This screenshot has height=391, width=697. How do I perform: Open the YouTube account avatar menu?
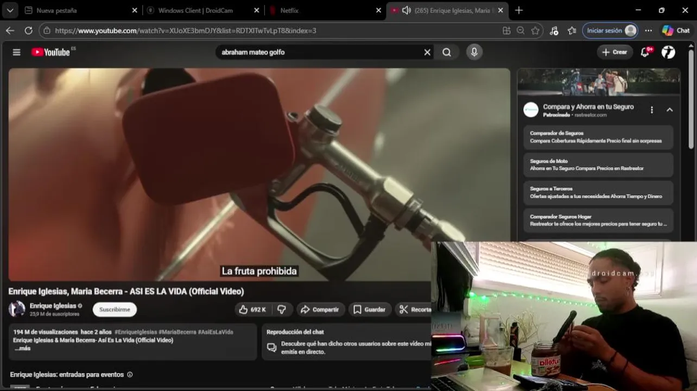point(668,52)
